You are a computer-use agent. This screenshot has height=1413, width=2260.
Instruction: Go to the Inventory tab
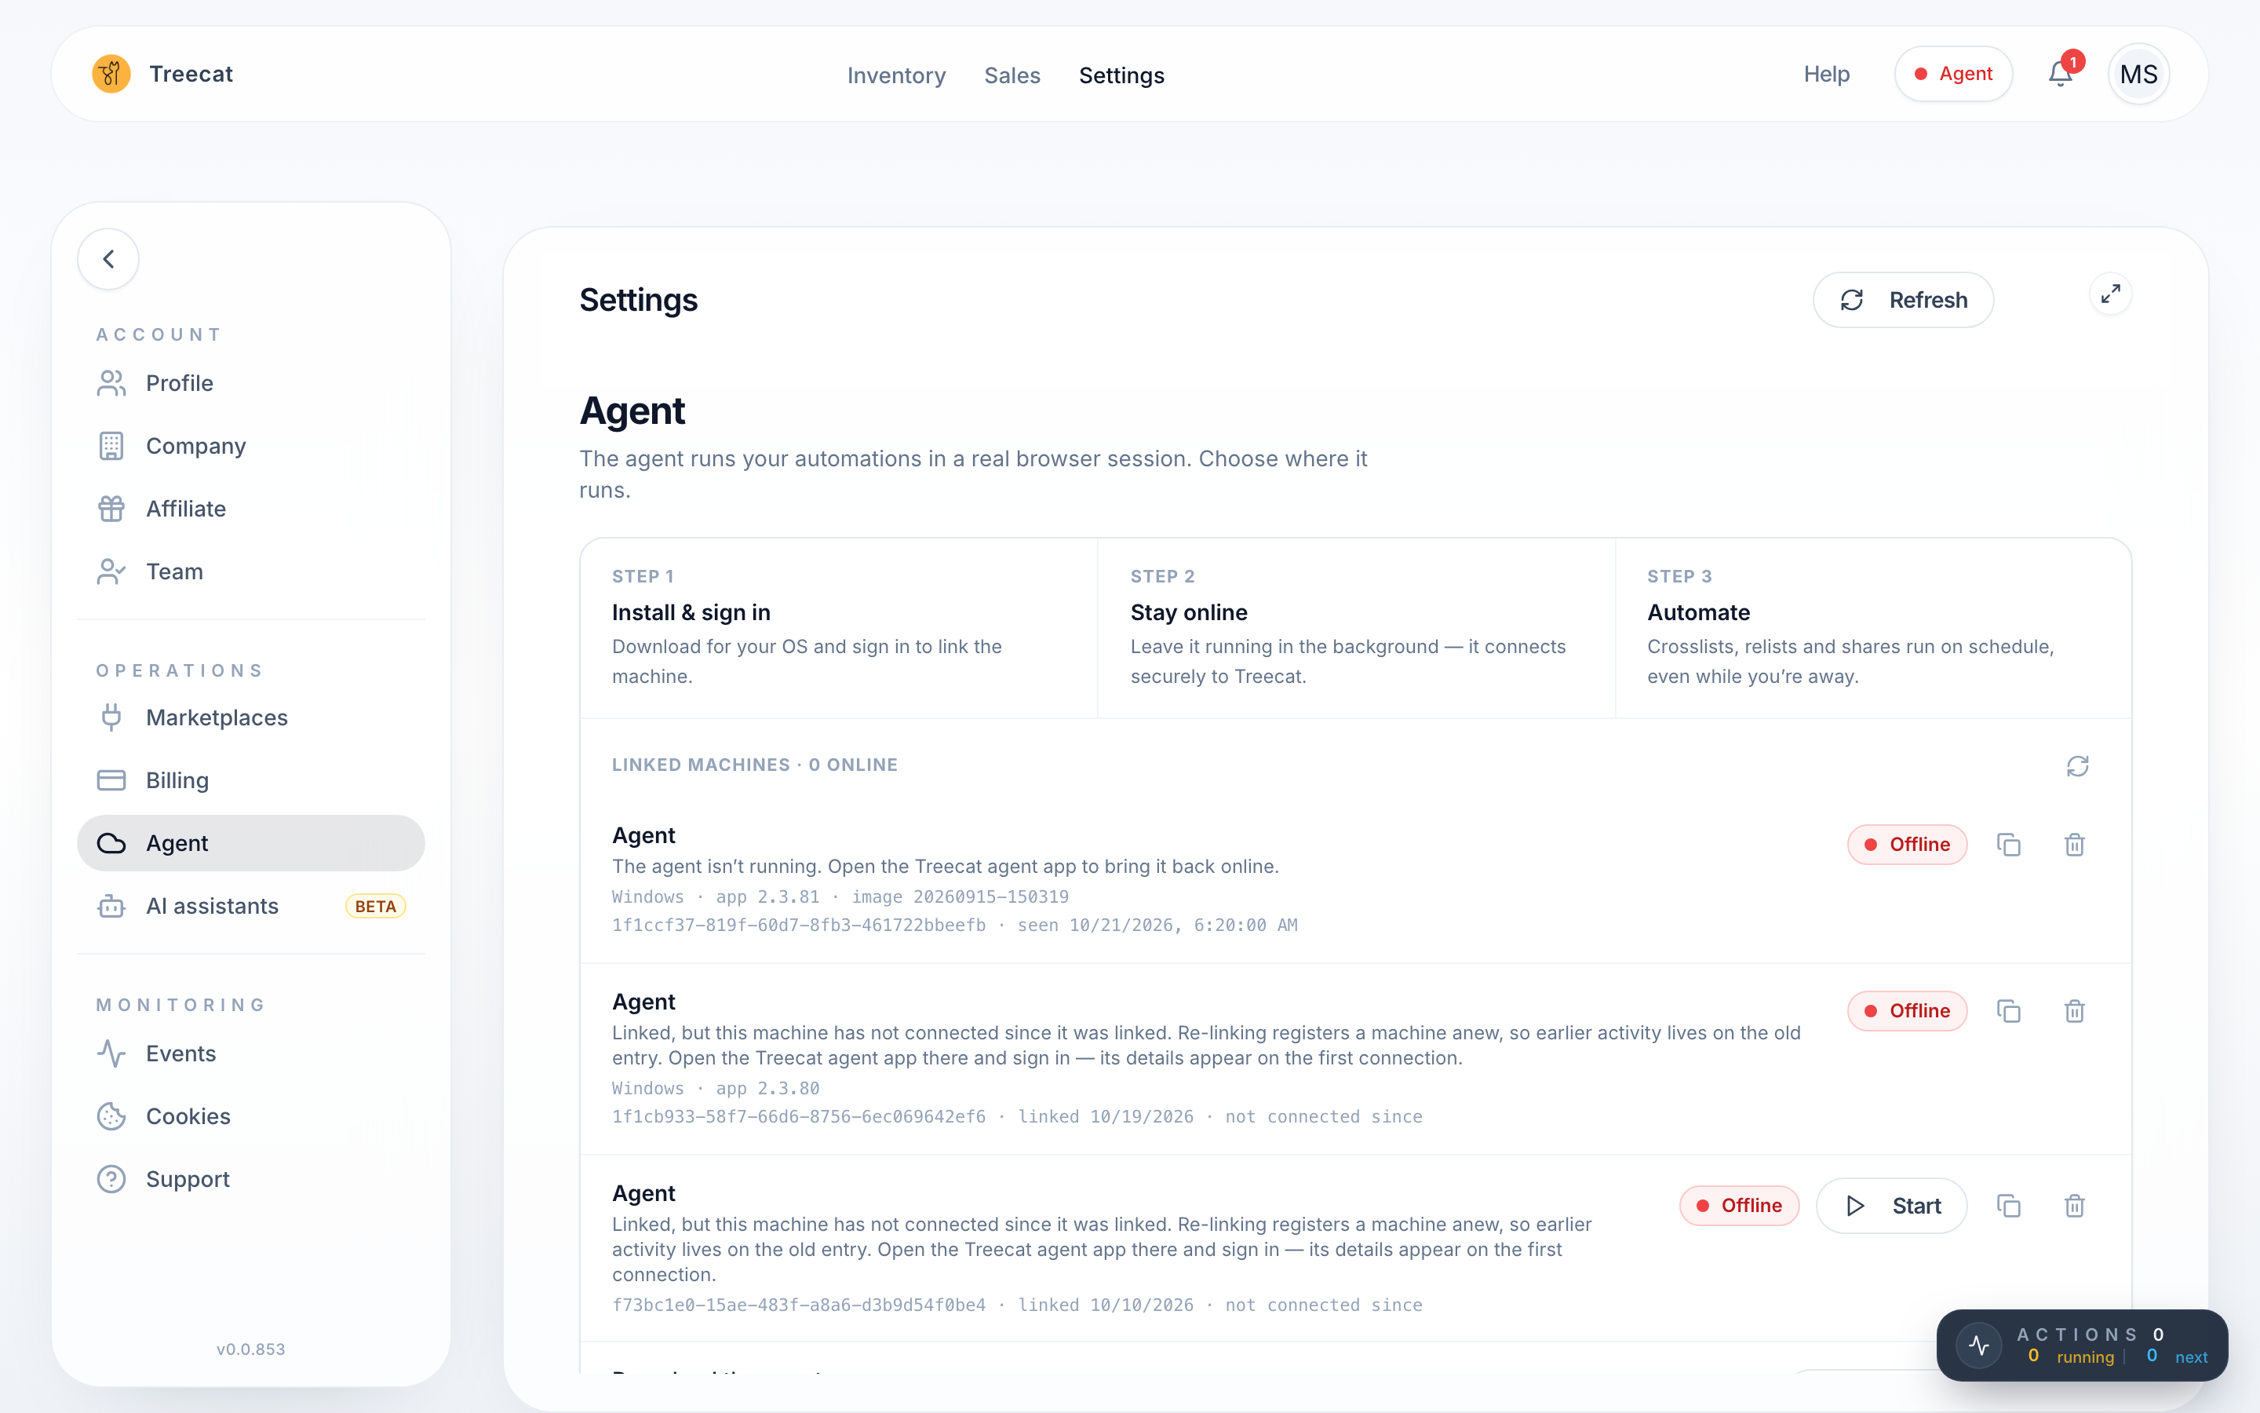coord(895,75)
